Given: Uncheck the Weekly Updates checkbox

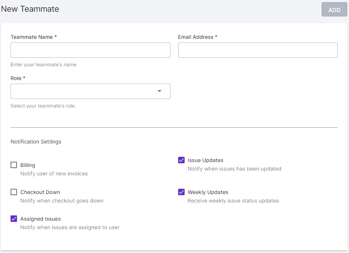Looking at the screenshot, I should pyautogui.click(x=181, y=192).
